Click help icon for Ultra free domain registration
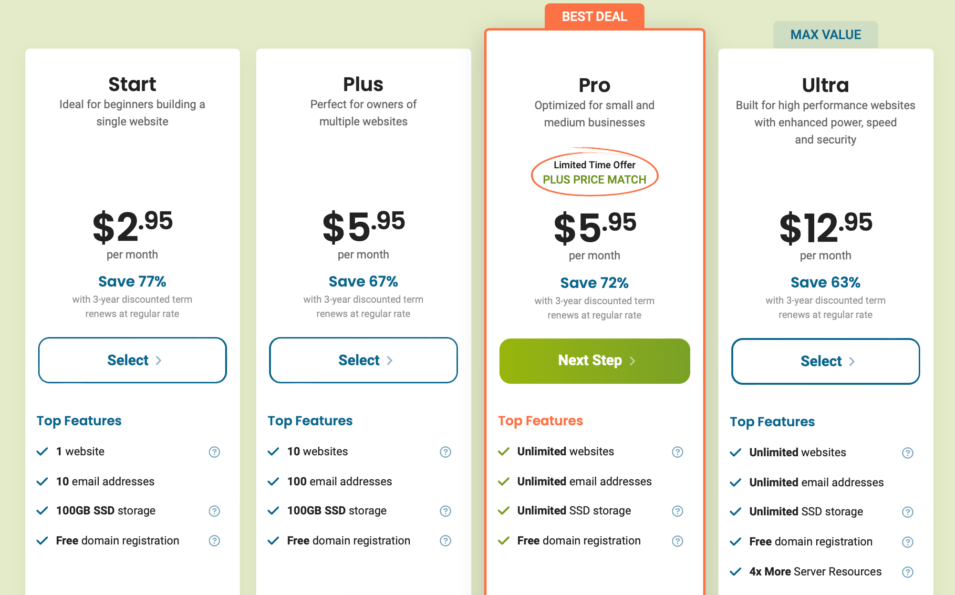 [x=907, y=542]
